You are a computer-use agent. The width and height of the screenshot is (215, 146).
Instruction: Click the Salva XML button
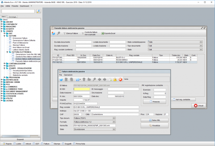tap(155, 120)
